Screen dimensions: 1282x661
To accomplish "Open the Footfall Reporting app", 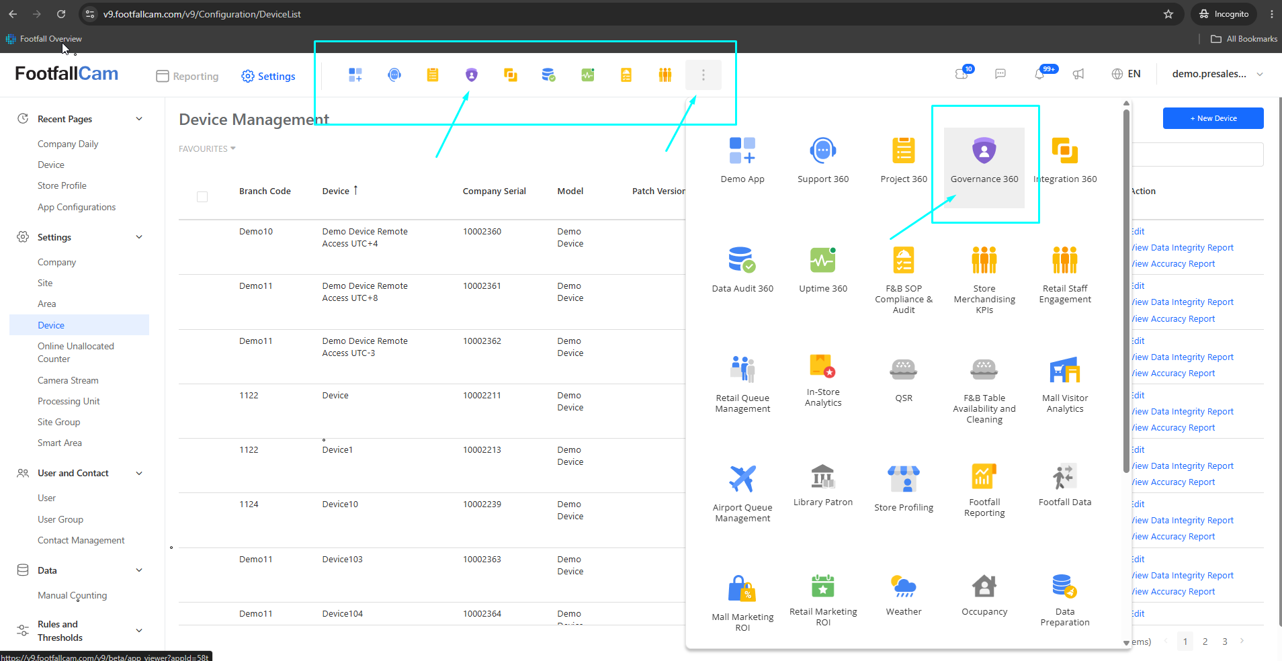I will coord(984,491).
